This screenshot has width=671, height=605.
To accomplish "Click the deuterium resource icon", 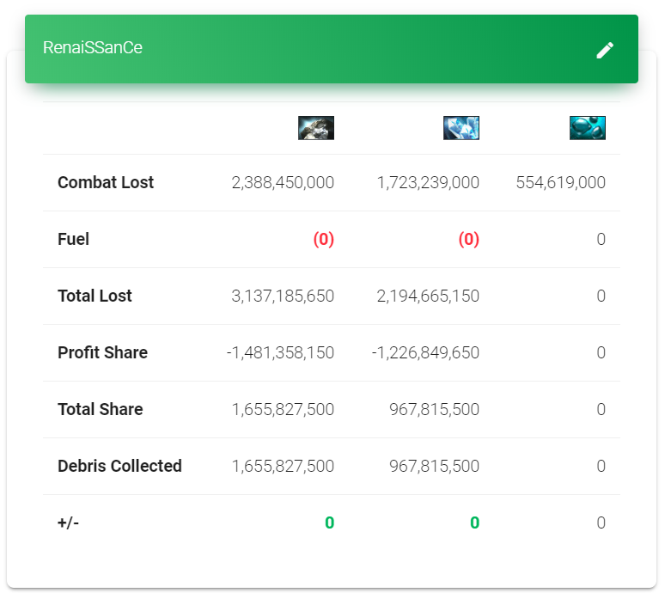I will click(x=587, y=127).
